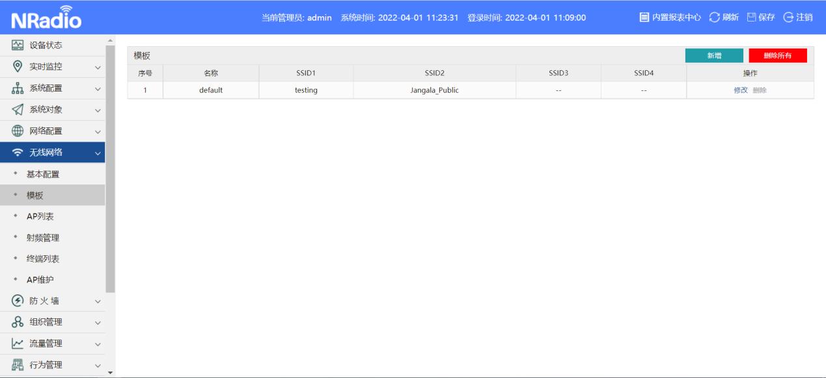Save configuration using 保存

coord(760,18)
